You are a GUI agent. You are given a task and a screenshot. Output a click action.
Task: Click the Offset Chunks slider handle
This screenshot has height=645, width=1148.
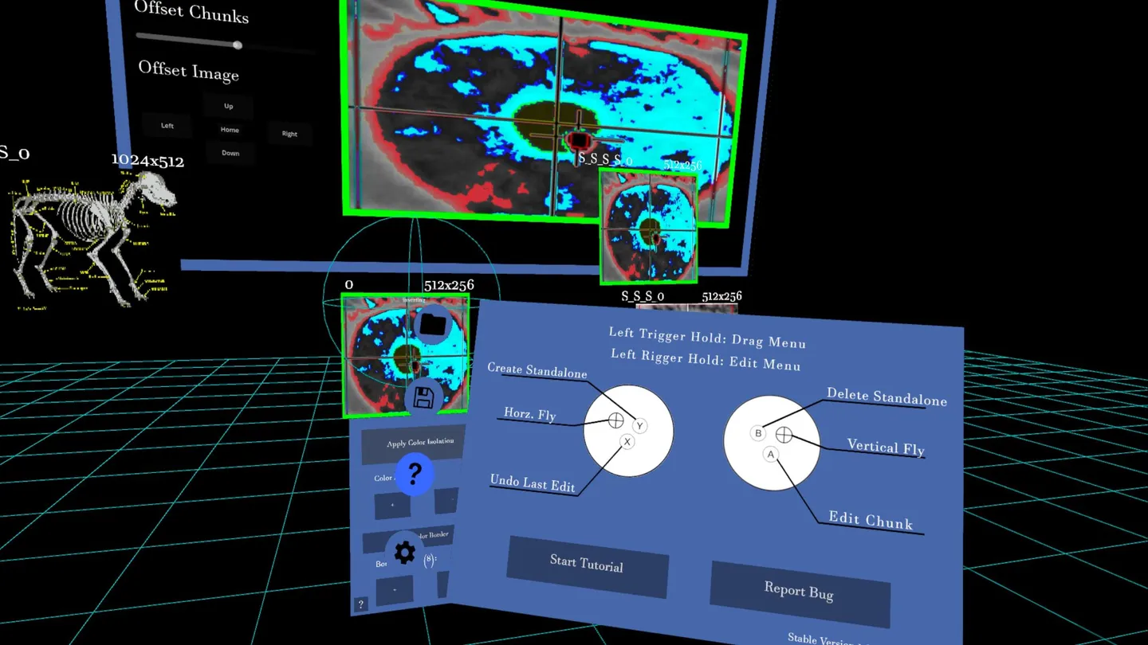[238, 45]
